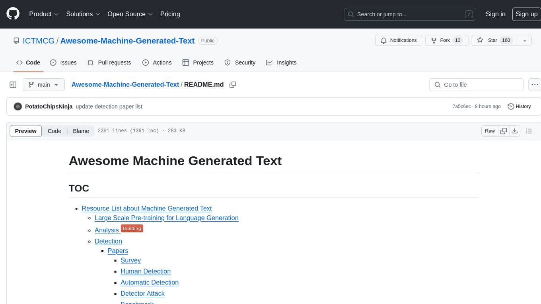Focus the Search or jump to field
The width and height of the screenshot is (541, 304).
coord(410,14)
